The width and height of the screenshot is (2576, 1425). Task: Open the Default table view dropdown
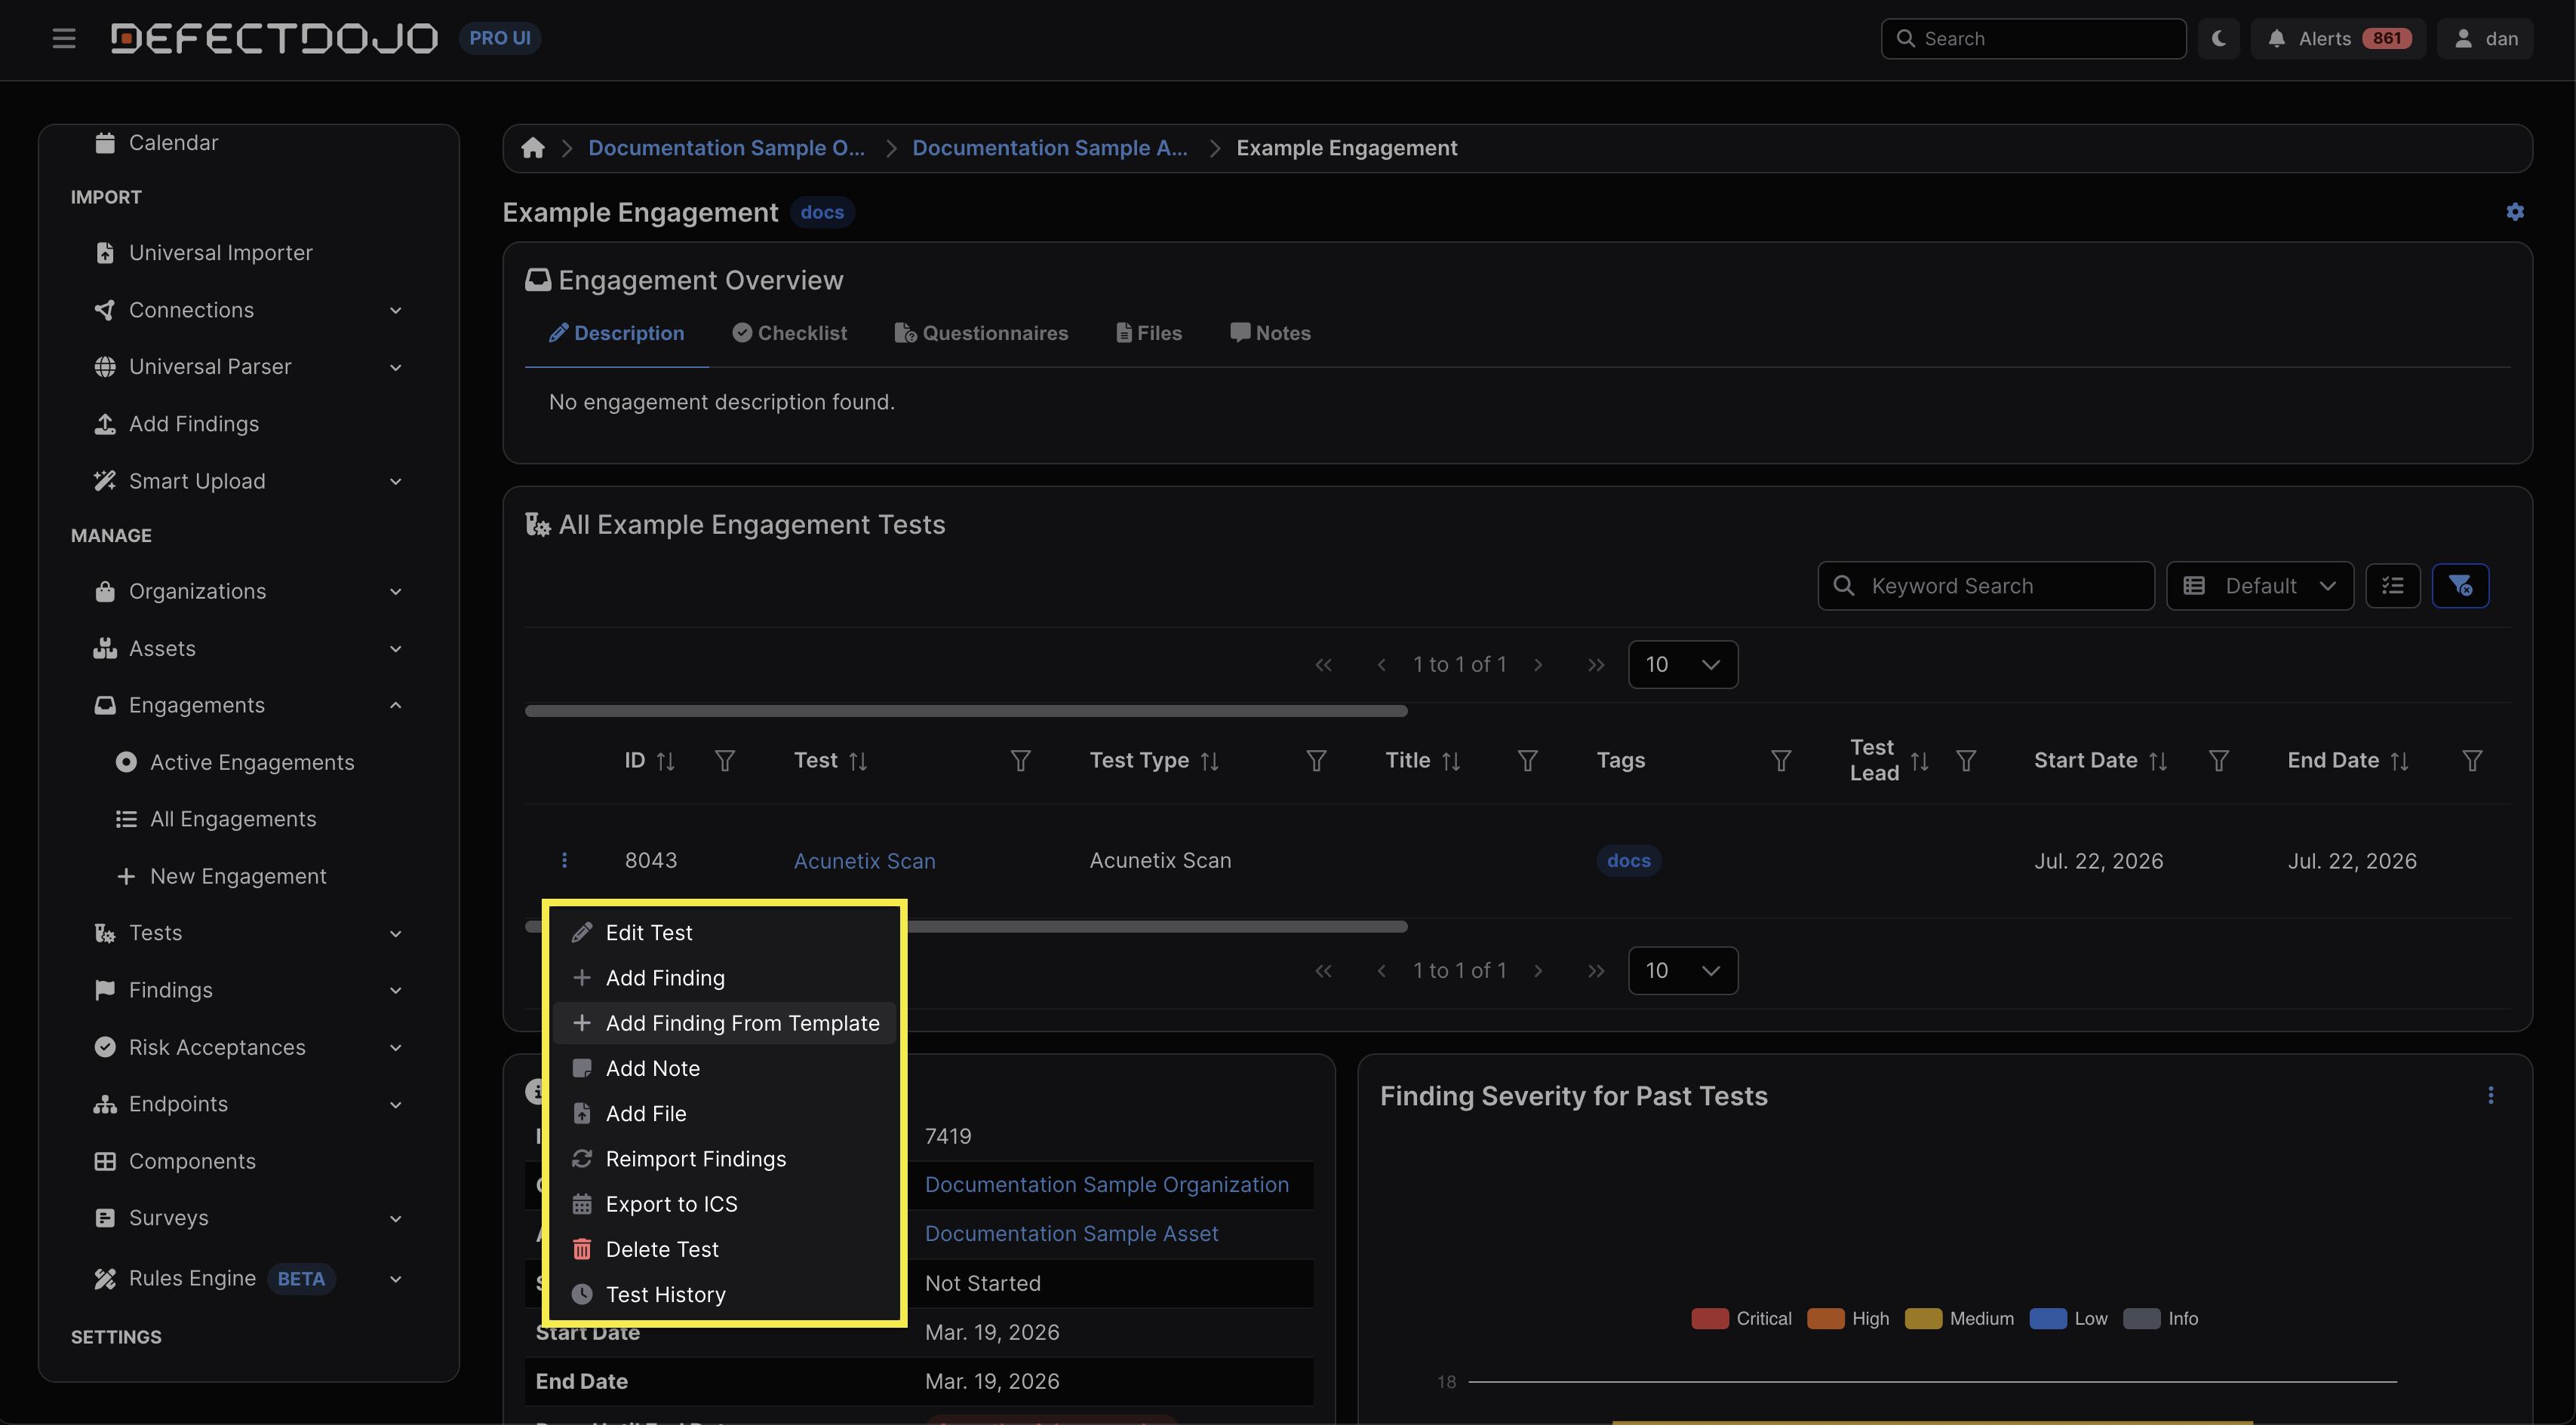(2260, 586)
